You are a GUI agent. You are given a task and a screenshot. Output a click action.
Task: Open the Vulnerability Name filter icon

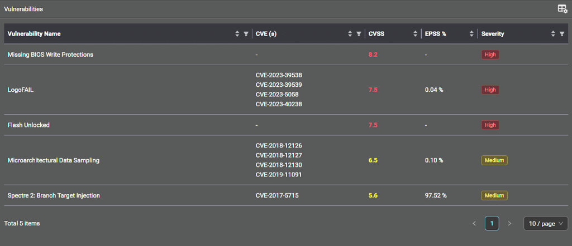pyautogui.click(x=246, y=34)
